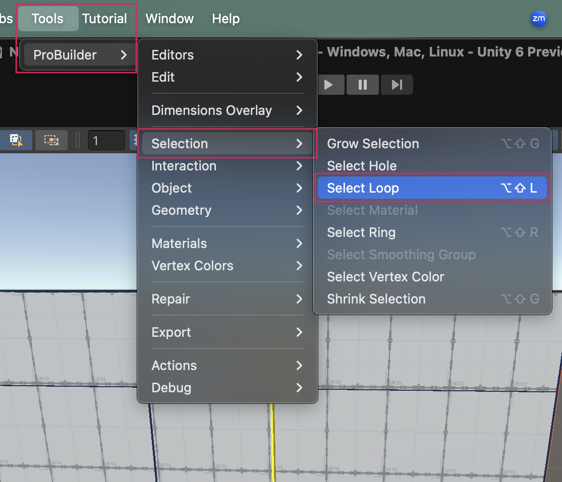562x482 pixels.
Task: Expand the Editors submenu
Action: (x=227, y=55)
